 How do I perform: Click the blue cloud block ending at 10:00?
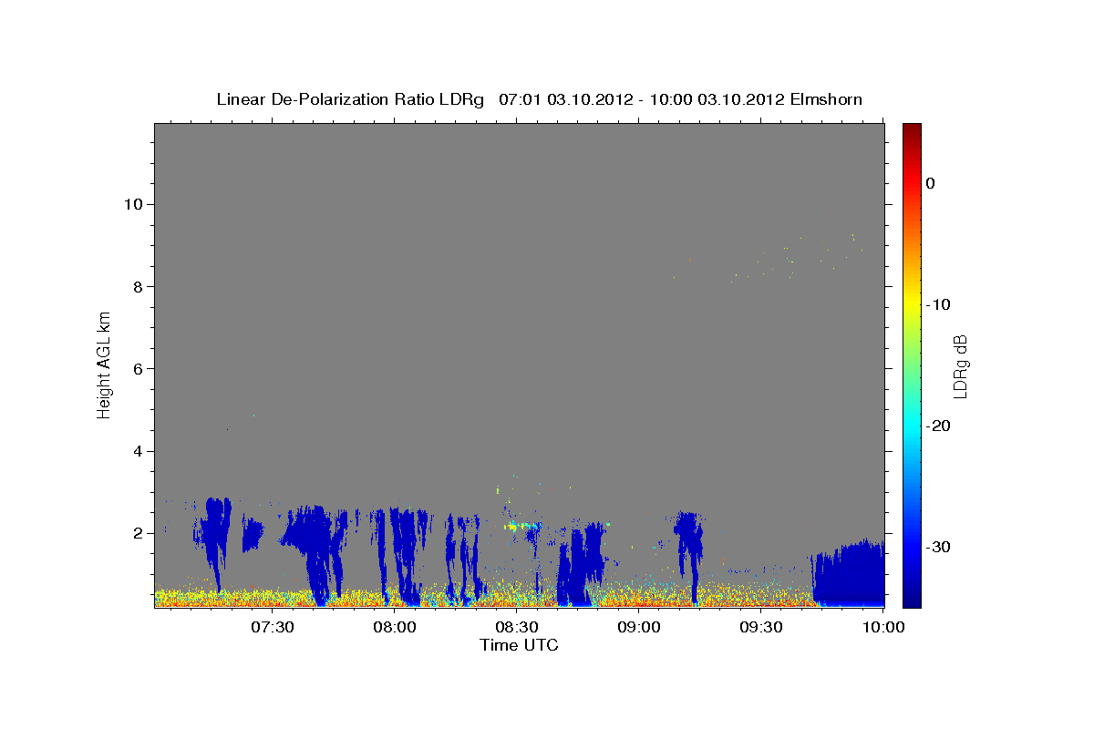pos(849,574)
